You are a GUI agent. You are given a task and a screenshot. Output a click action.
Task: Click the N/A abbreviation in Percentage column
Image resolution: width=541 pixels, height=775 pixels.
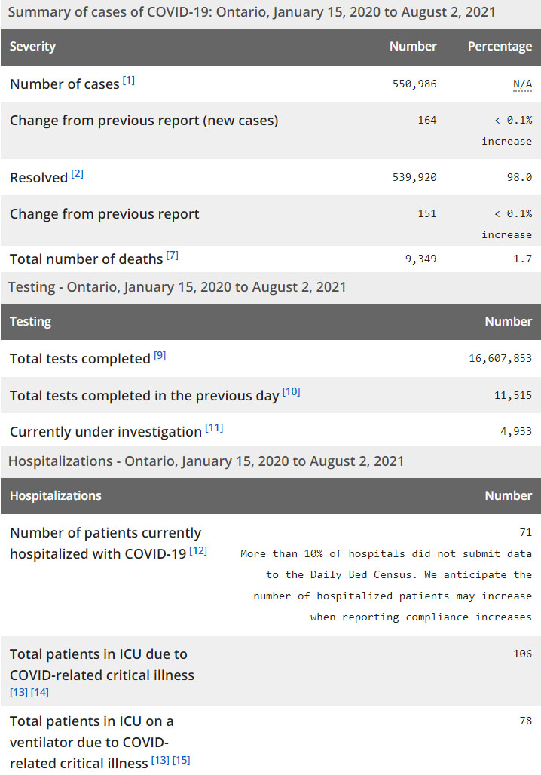tap(522, 84)
